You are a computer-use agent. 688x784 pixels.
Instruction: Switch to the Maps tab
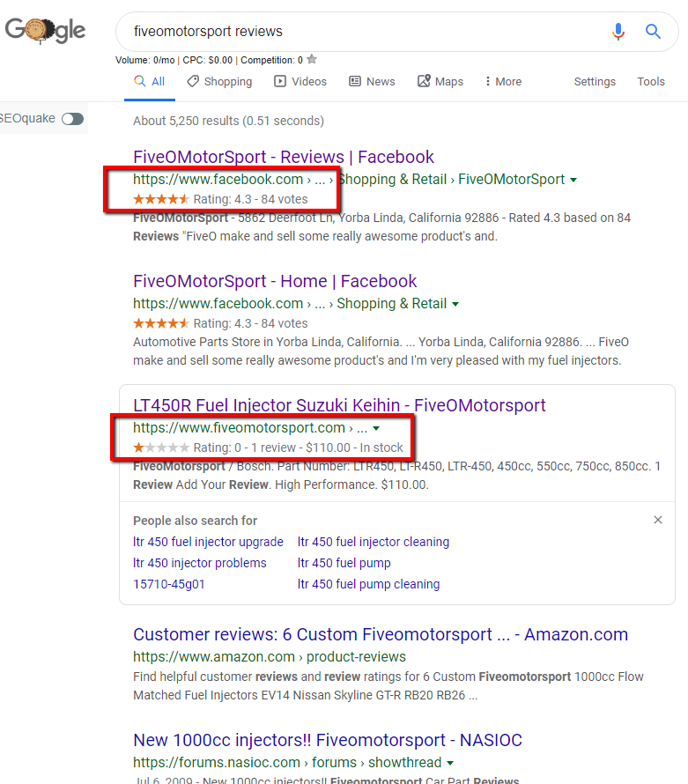pos(440,82)
